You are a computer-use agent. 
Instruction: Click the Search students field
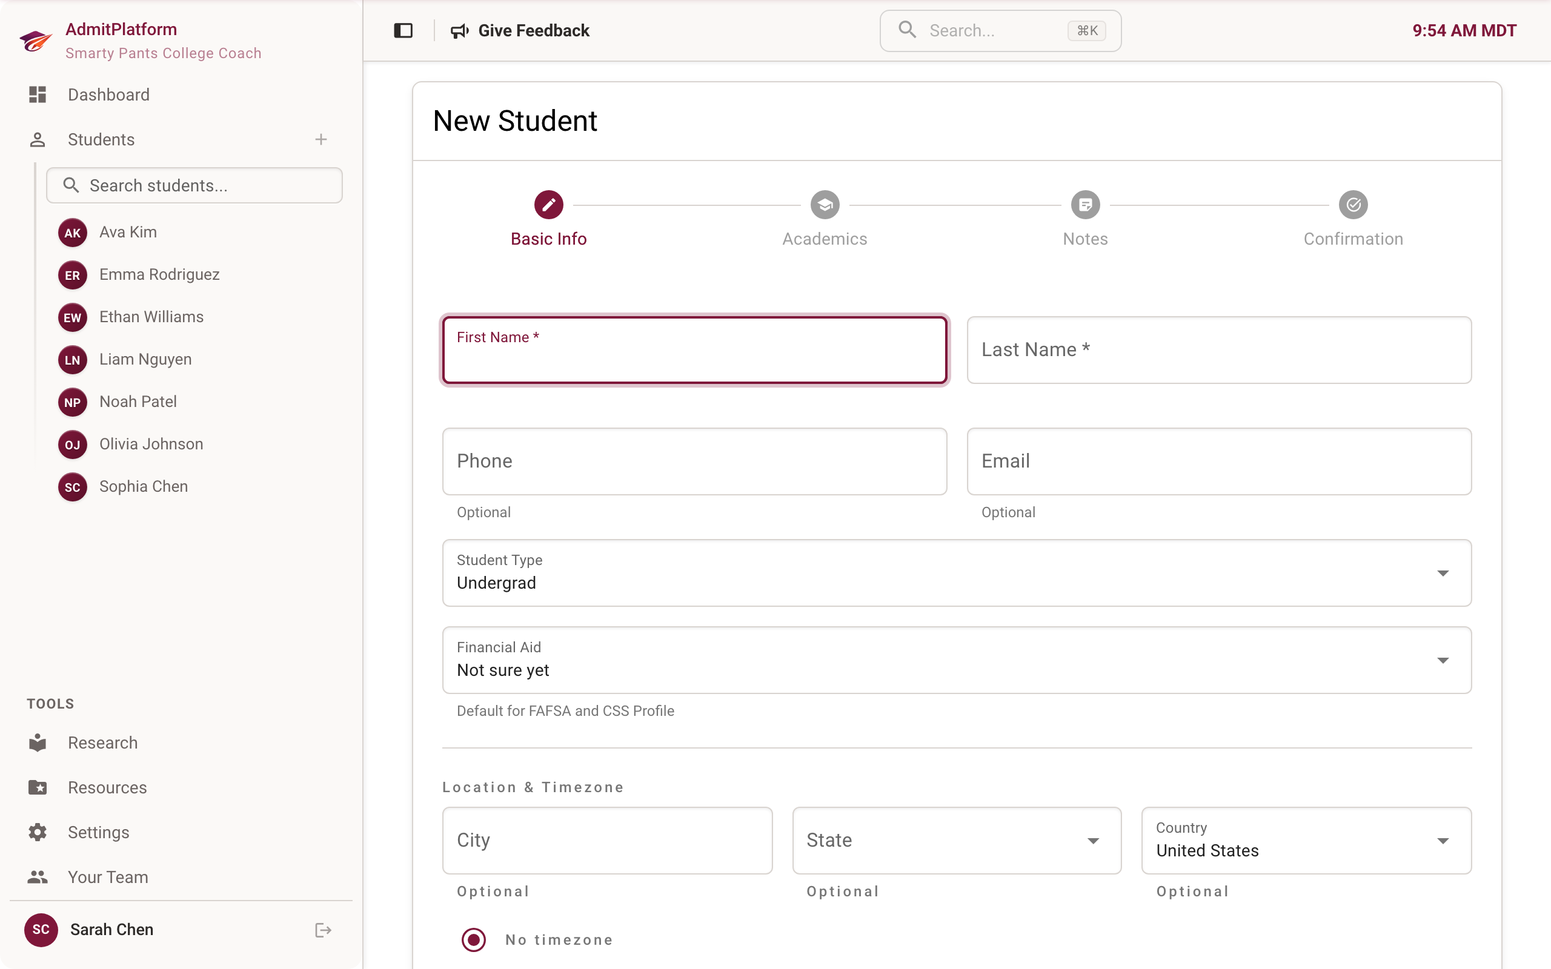pos(194,185)
